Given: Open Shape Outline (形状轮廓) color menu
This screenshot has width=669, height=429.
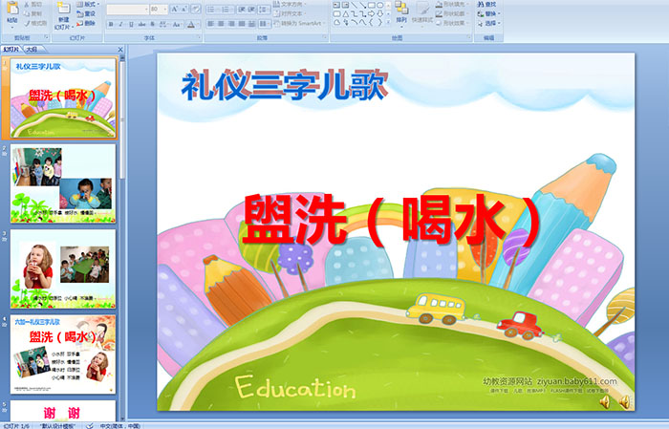Looking at the screenshot, I should tap(453, 13).
